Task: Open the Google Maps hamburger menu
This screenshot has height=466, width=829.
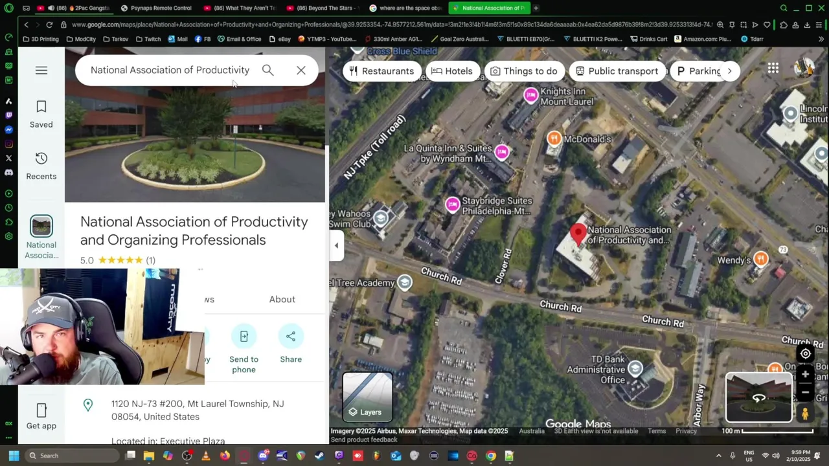Action: pyautogui.click(x=41, y=70)
